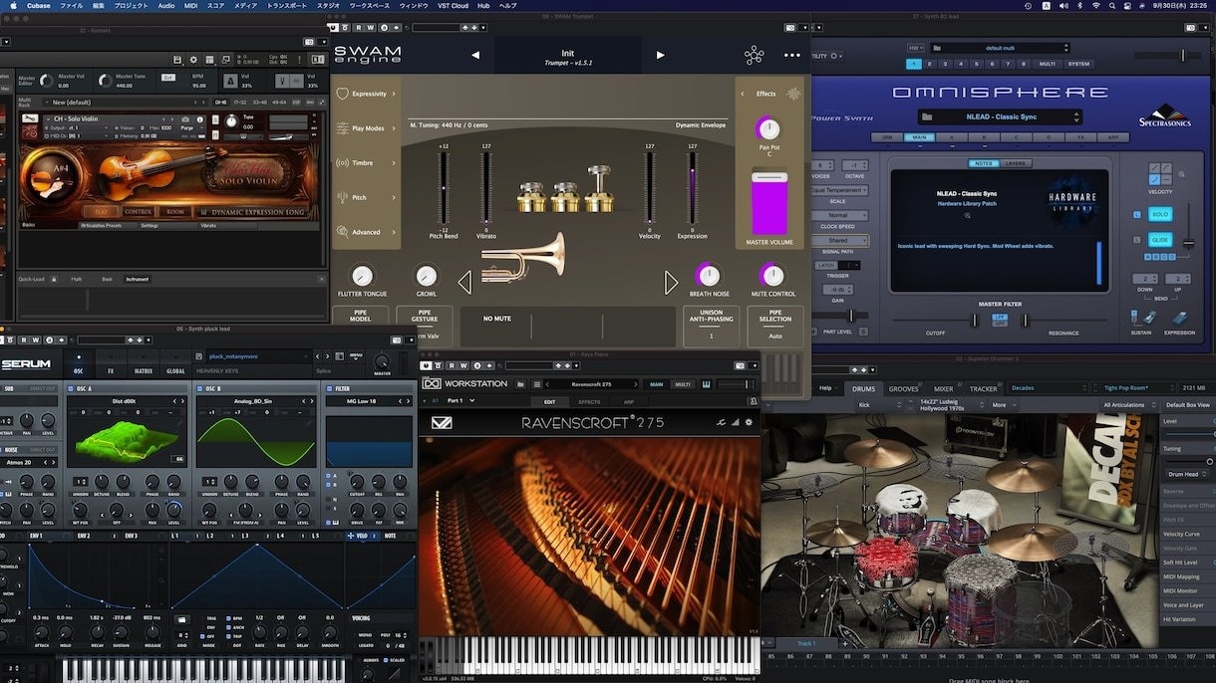Expand SWAM Timbre section
Screen dimensions: 1216x683
point(366,162)
